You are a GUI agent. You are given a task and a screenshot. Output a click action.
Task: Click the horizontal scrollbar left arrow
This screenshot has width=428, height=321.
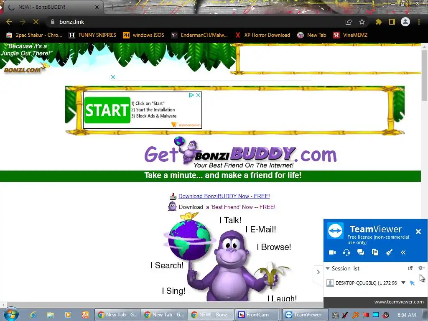click(3, 304)
